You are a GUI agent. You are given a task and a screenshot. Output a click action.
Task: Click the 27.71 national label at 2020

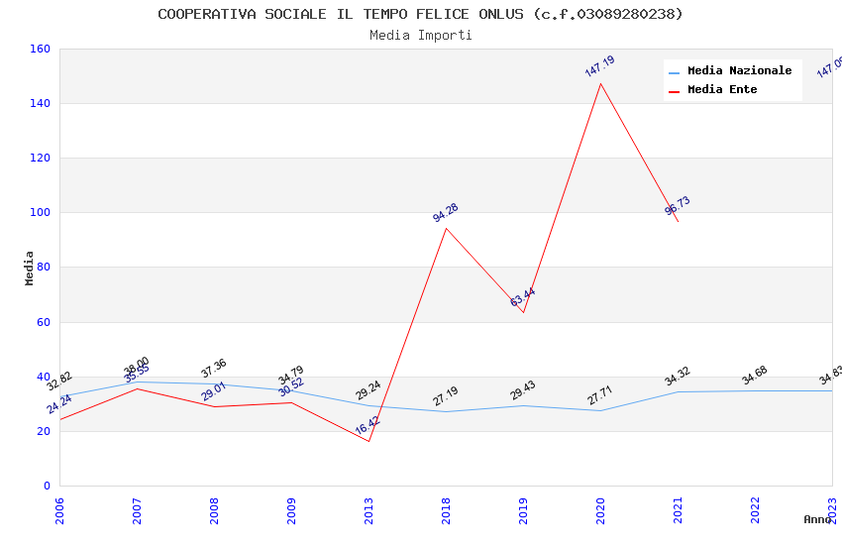tap(600, 395)
